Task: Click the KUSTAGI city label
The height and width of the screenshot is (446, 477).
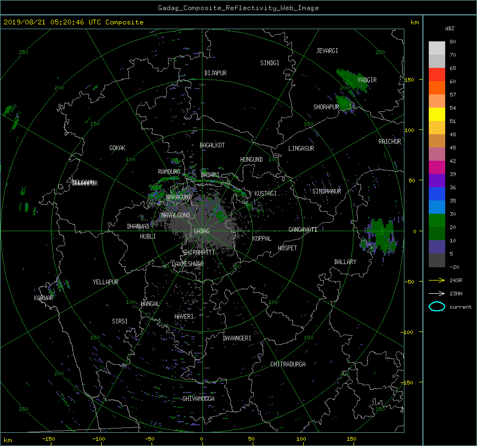Action: (x=266, y=194)
